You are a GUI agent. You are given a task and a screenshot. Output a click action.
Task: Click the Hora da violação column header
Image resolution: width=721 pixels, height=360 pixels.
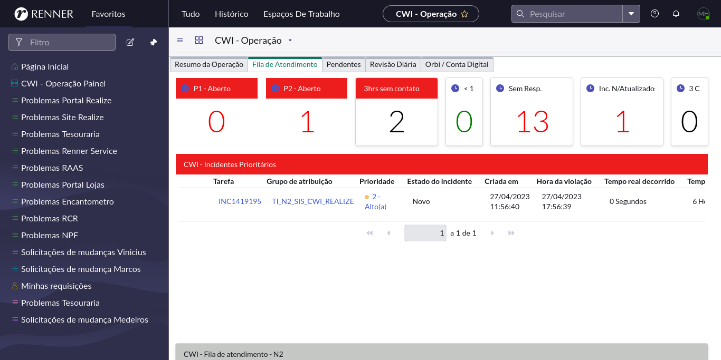point(564,181)
